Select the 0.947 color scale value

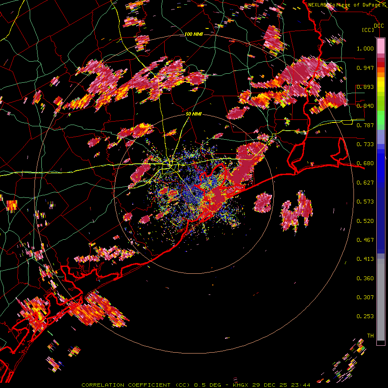coord(365,68)
